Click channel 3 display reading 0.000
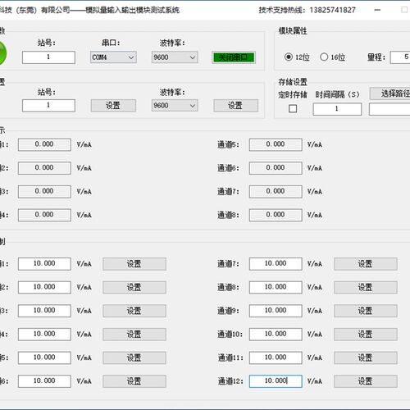Viewport: 410px width, 410px height. click(x=44, y=192)
